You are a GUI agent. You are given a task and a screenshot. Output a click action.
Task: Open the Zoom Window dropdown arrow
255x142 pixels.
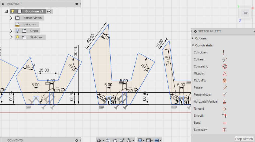coord(133,141)
